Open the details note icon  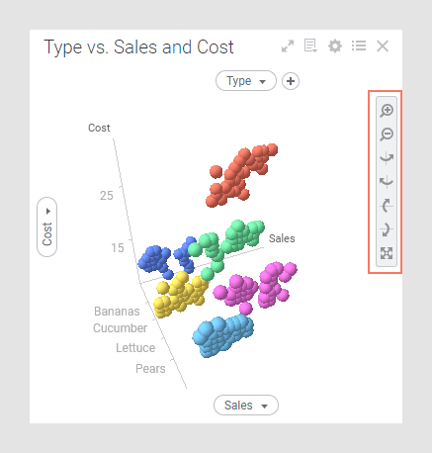310,45
